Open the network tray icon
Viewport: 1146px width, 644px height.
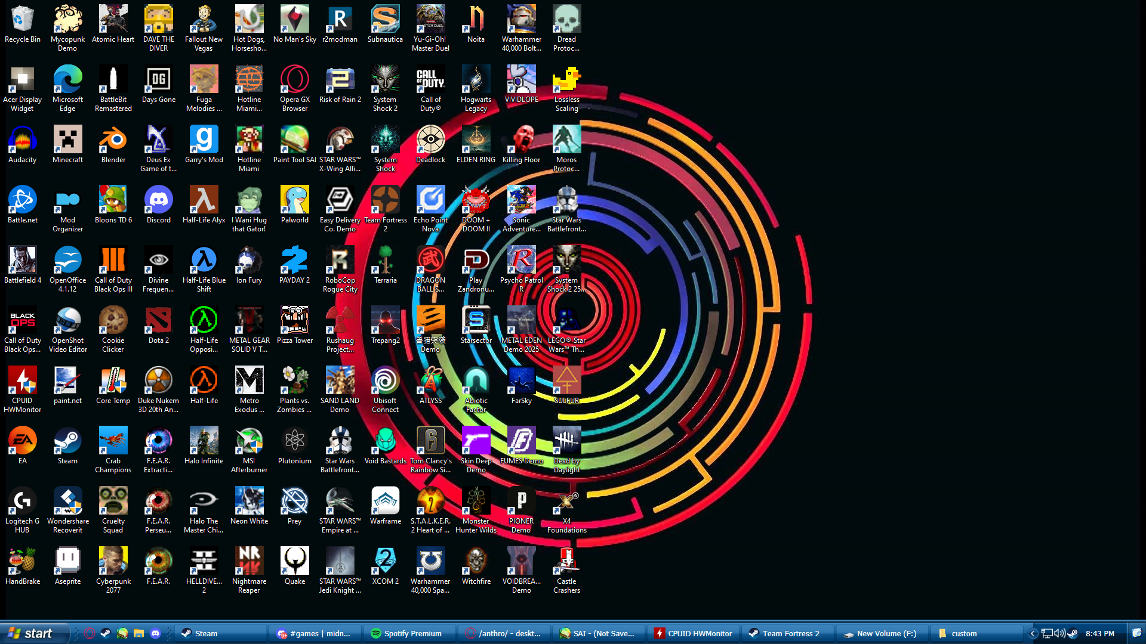[x=1046, y=633]
